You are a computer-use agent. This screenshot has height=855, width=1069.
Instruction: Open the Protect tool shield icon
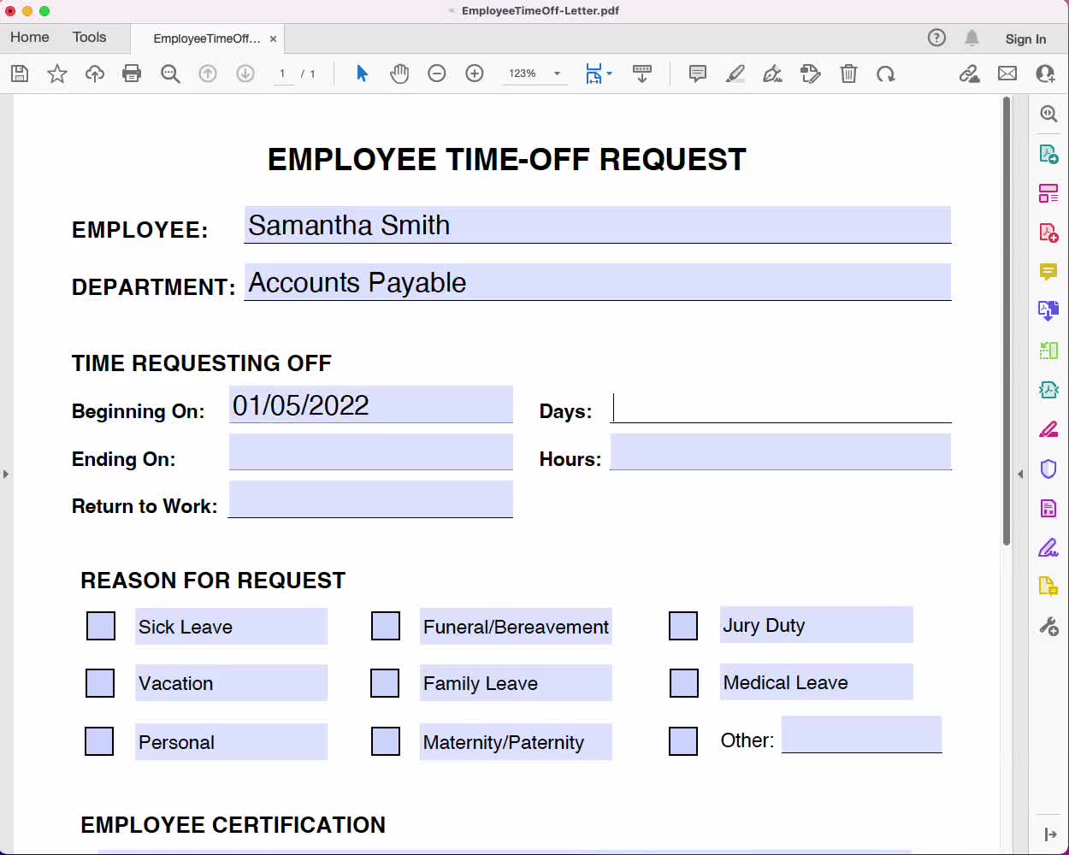point(1048,469)
